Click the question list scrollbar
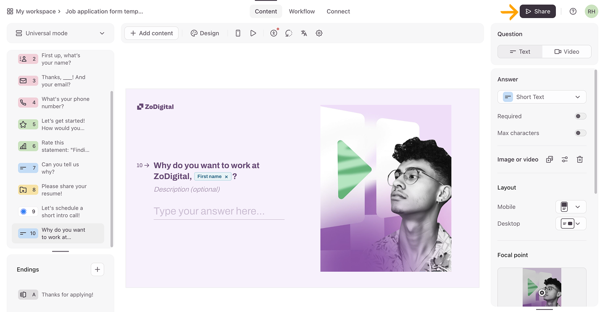The image size is (605, 312). coord(111,169)
